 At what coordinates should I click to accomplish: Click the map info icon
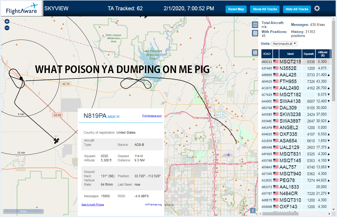[253, 210]
